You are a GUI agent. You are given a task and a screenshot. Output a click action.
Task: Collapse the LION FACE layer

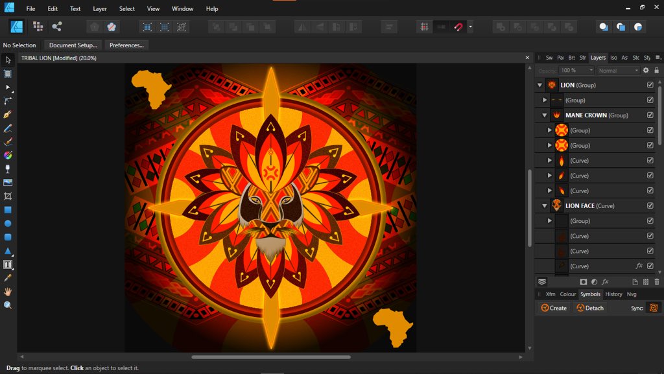(x=545, y=206)
